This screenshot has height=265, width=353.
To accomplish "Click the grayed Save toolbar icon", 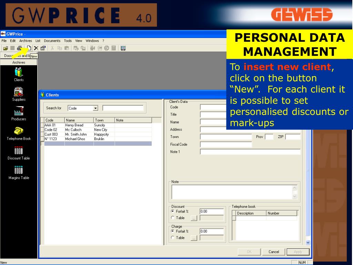I will 13,48.
